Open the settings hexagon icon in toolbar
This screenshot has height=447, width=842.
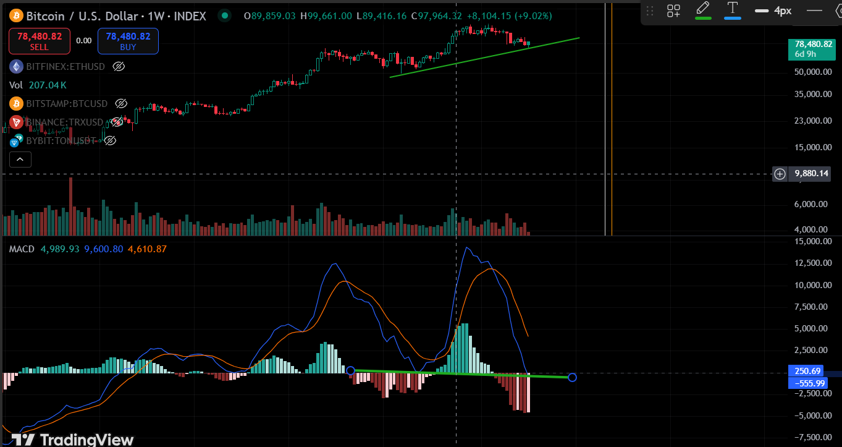[x=835, y=11]
